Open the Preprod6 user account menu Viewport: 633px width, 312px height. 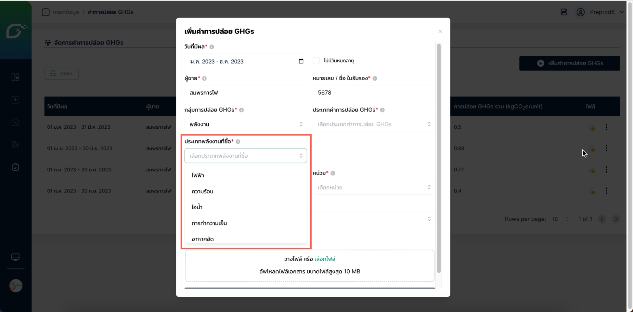601,12
